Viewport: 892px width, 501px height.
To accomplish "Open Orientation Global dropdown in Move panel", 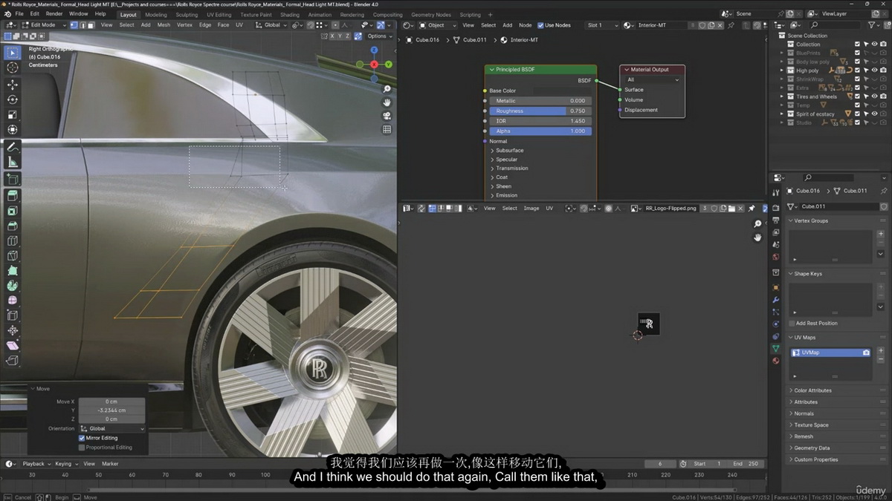I will (x=112, y=428).
